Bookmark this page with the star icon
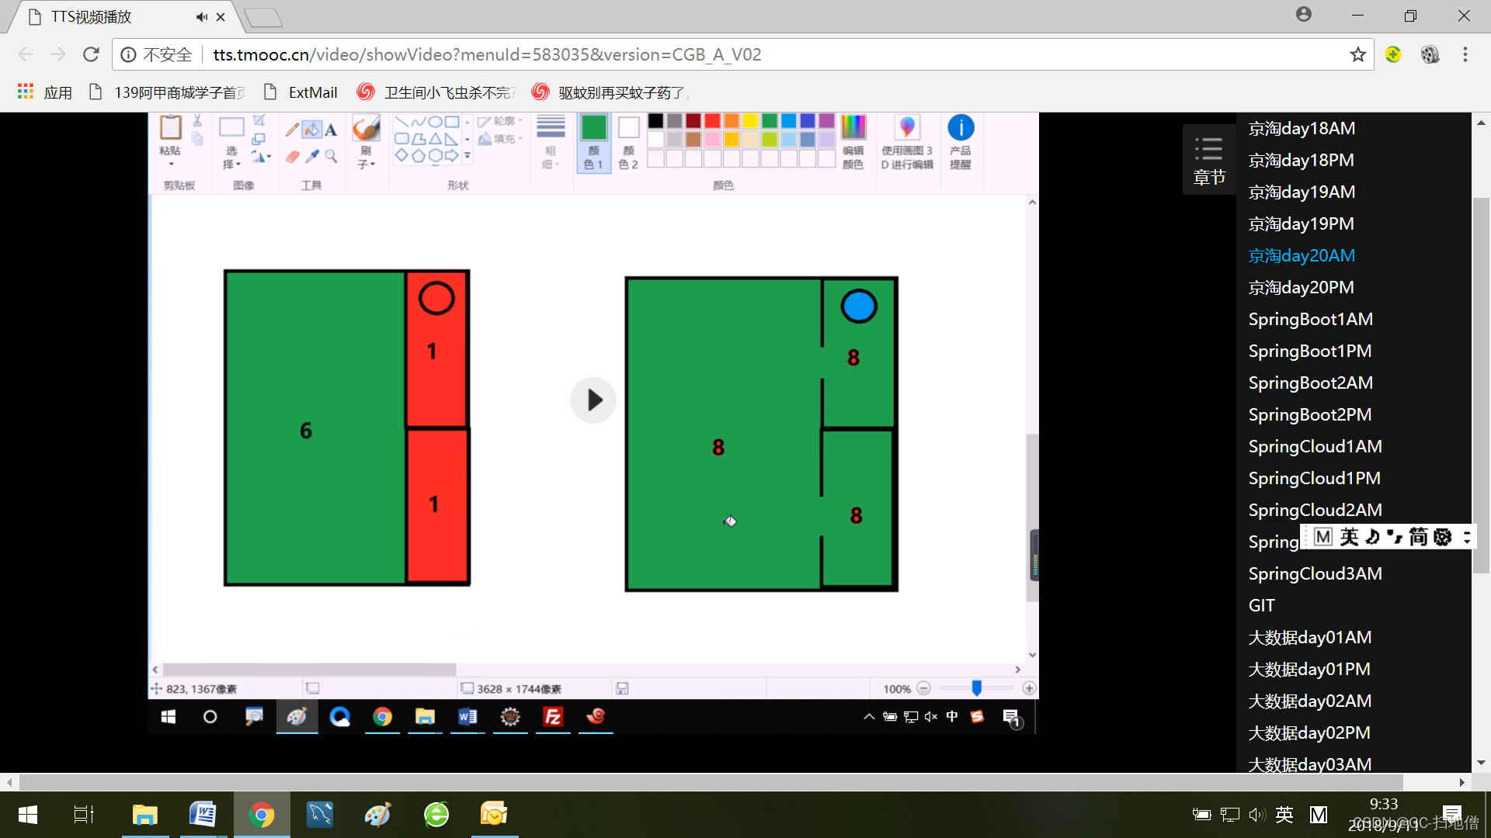 pyautogui.click(x=1357, y=55)
